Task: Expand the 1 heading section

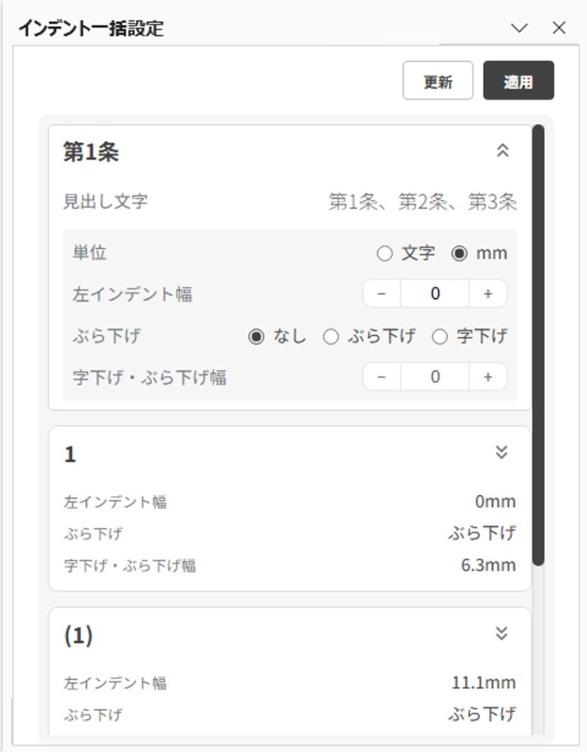Action: pos(502,452)
